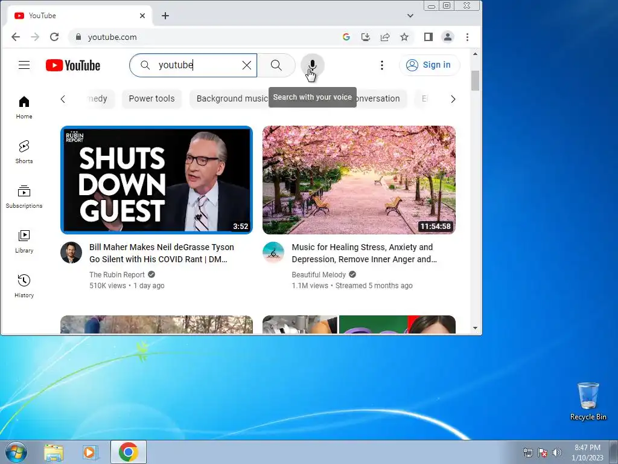Click the Google icon in address bar

[346, 37]
